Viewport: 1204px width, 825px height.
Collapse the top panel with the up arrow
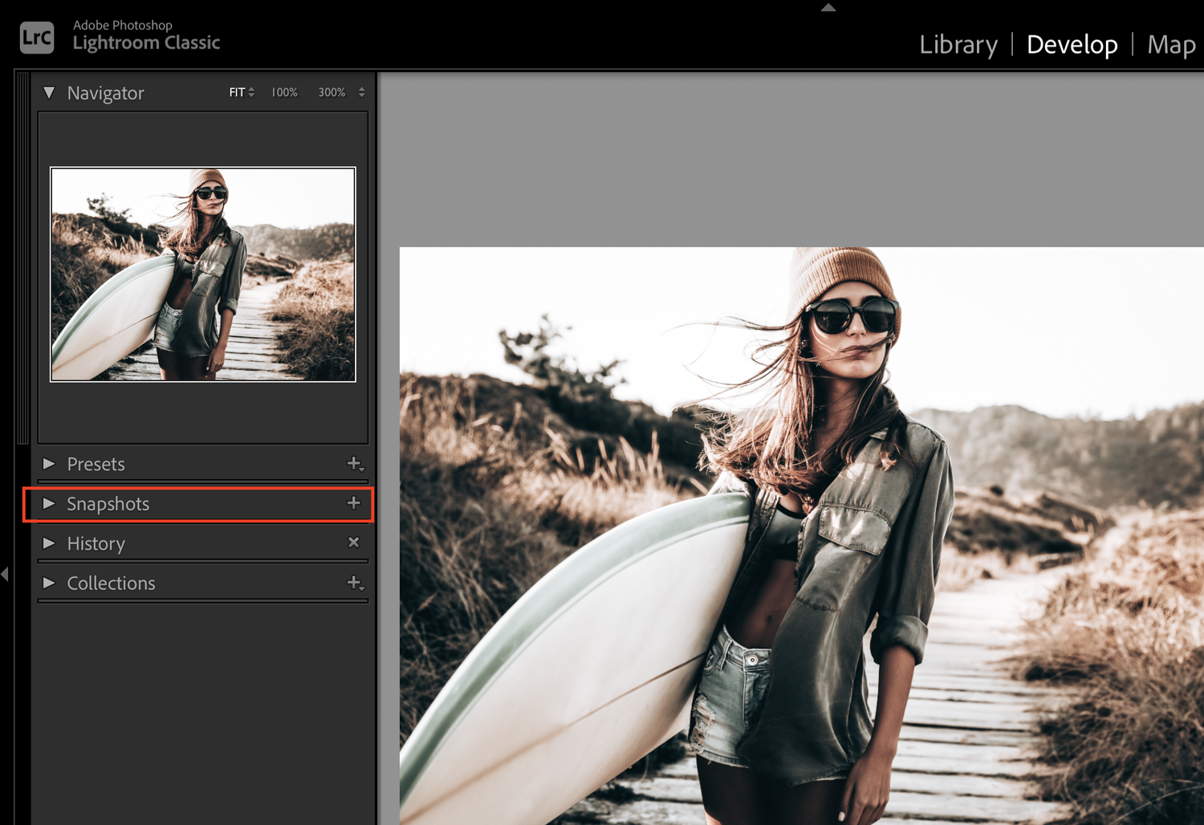pyautogui.click(x=828, y=7)
